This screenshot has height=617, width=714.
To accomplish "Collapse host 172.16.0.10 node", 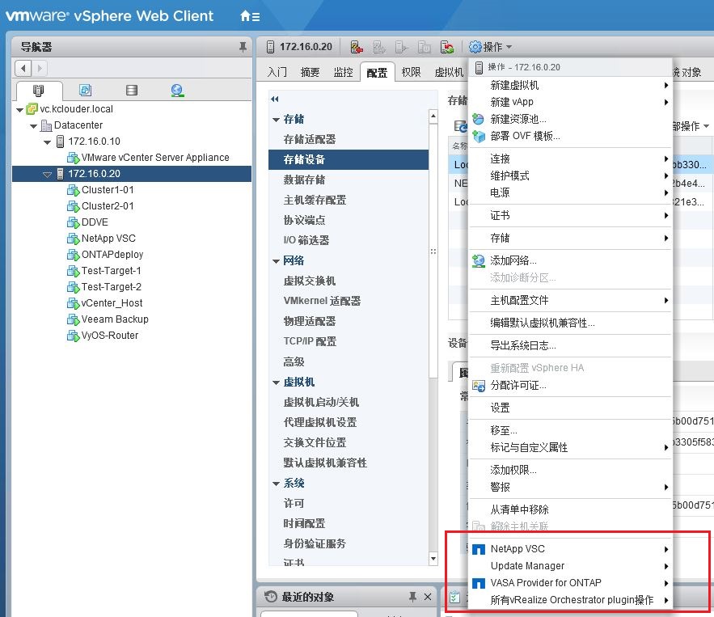I will 47,142.
